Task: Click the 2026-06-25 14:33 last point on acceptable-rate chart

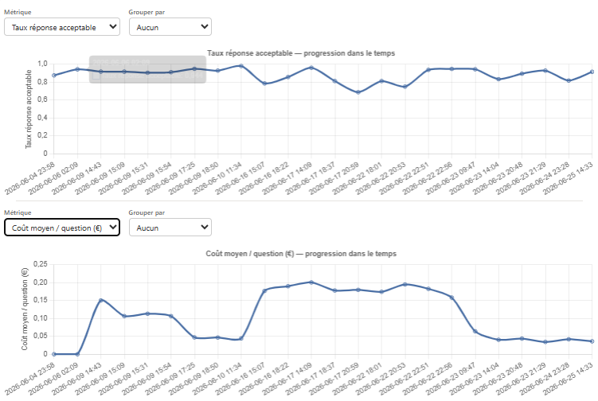Action: pyautogui.click(x=592, y=72)
